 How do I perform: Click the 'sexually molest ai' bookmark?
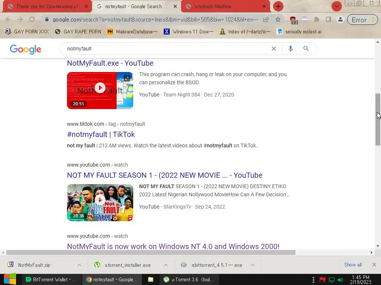coord(299,32)
